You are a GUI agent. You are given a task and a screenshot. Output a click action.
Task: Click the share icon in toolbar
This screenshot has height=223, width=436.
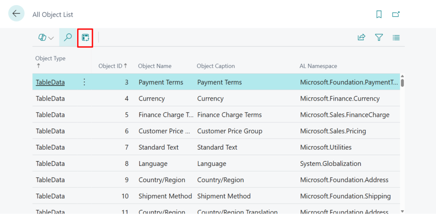coord(361,38)
